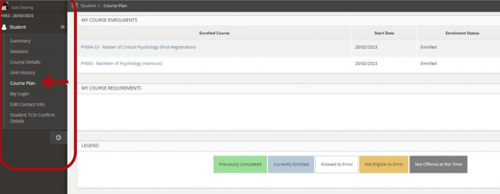This screenshot has width=500, height=194.
Task: Click the Y083 : 20/02/2023 label
Action: pyautogui.click(x=17, y=16)
